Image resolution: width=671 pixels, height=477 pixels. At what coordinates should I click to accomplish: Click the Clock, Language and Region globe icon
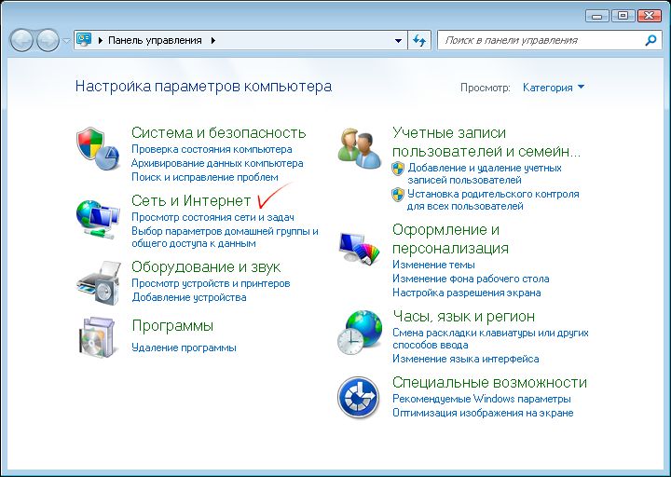click(x=360, y=333)
